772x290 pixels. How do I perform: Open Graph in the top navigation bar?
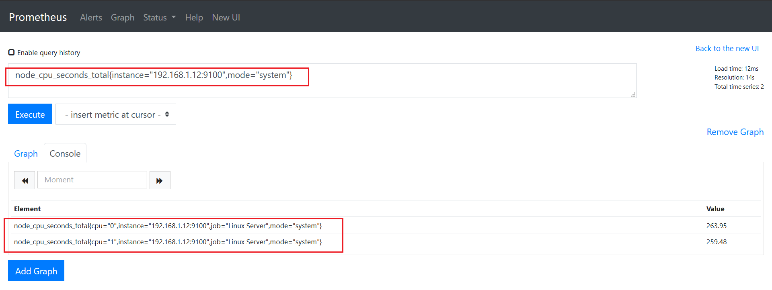coord(123,18)
